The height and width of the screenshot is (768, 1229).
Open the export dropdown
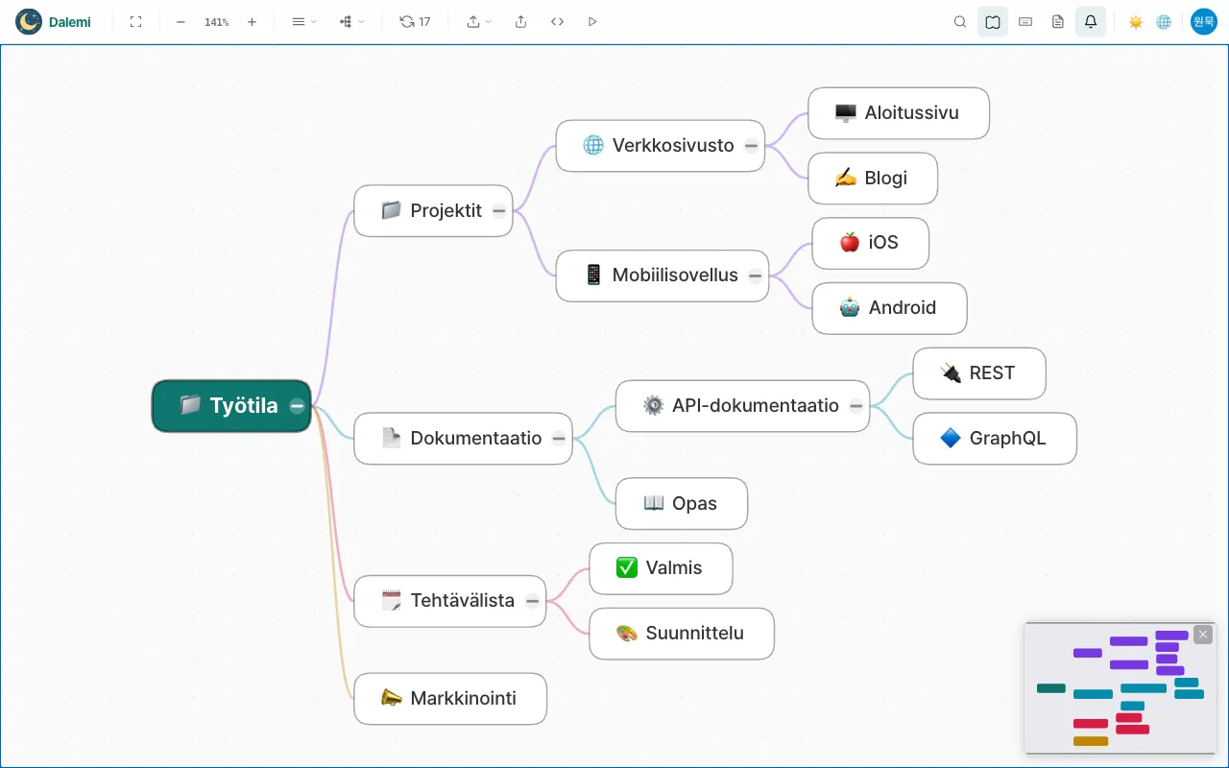point(478,21)
